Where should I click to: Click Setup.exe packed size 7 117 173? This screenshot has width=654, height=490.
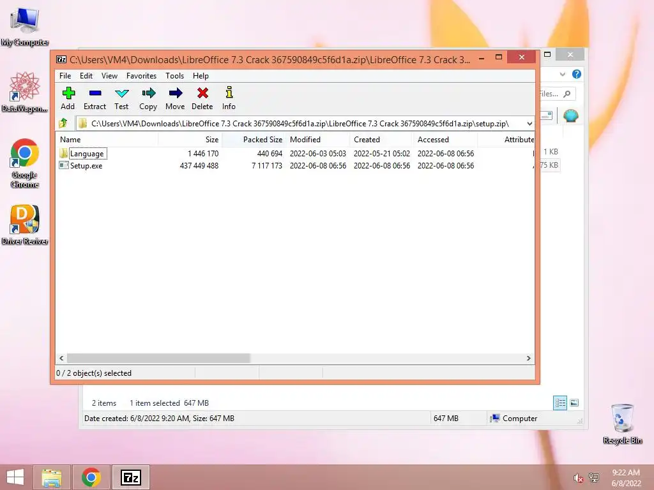pyautogui.click(x=267, y=165)
